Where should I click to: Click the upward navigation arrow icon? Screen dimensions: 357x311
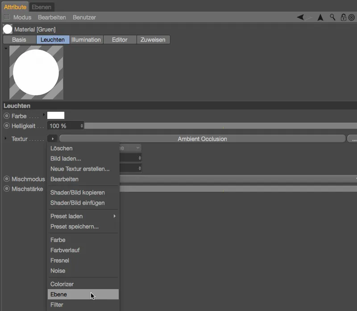(x=320, y=17)
